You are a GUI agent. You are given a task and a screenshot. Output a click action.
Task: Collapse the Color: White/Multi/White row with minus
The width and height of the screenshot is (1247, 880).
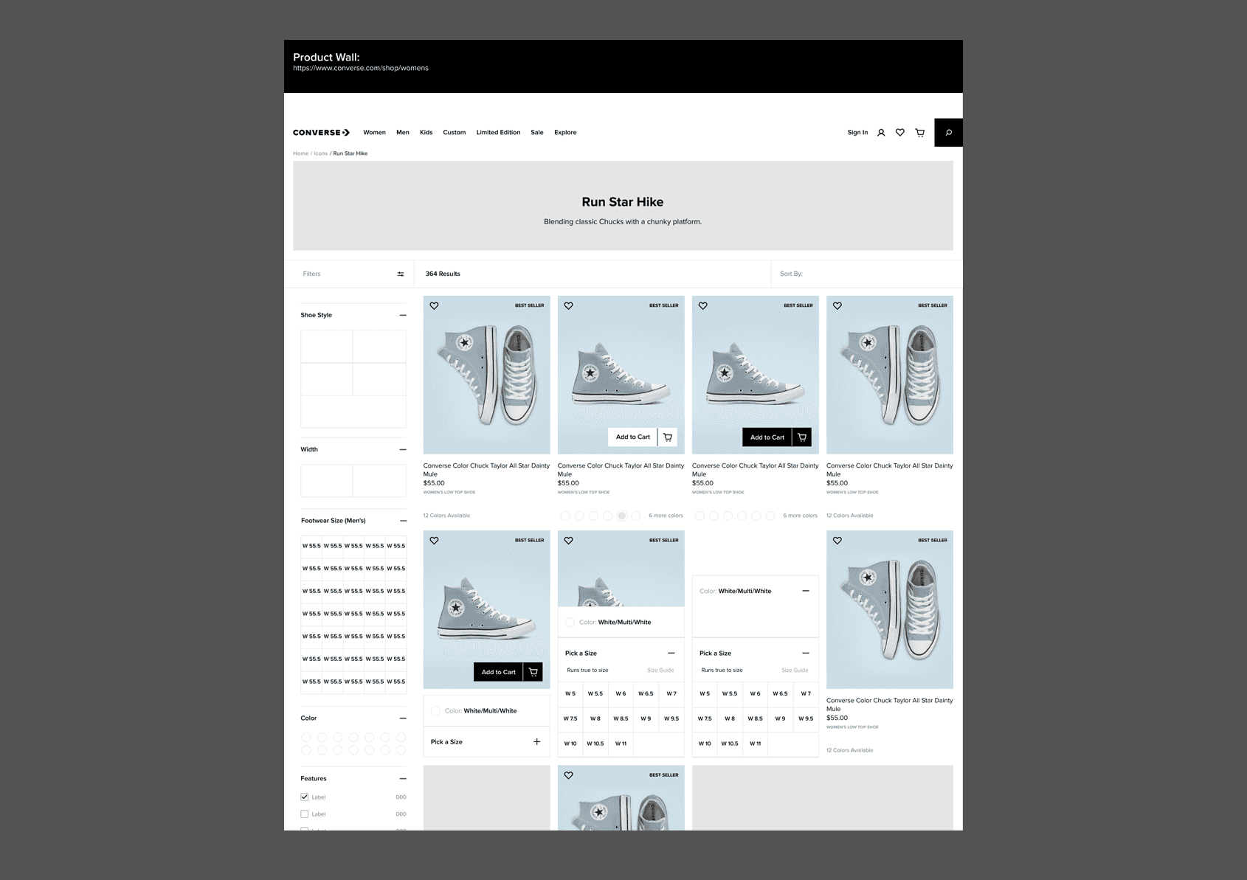(805, 591)
